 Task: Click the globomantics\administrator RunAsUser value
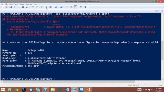[x=47, y=58]
